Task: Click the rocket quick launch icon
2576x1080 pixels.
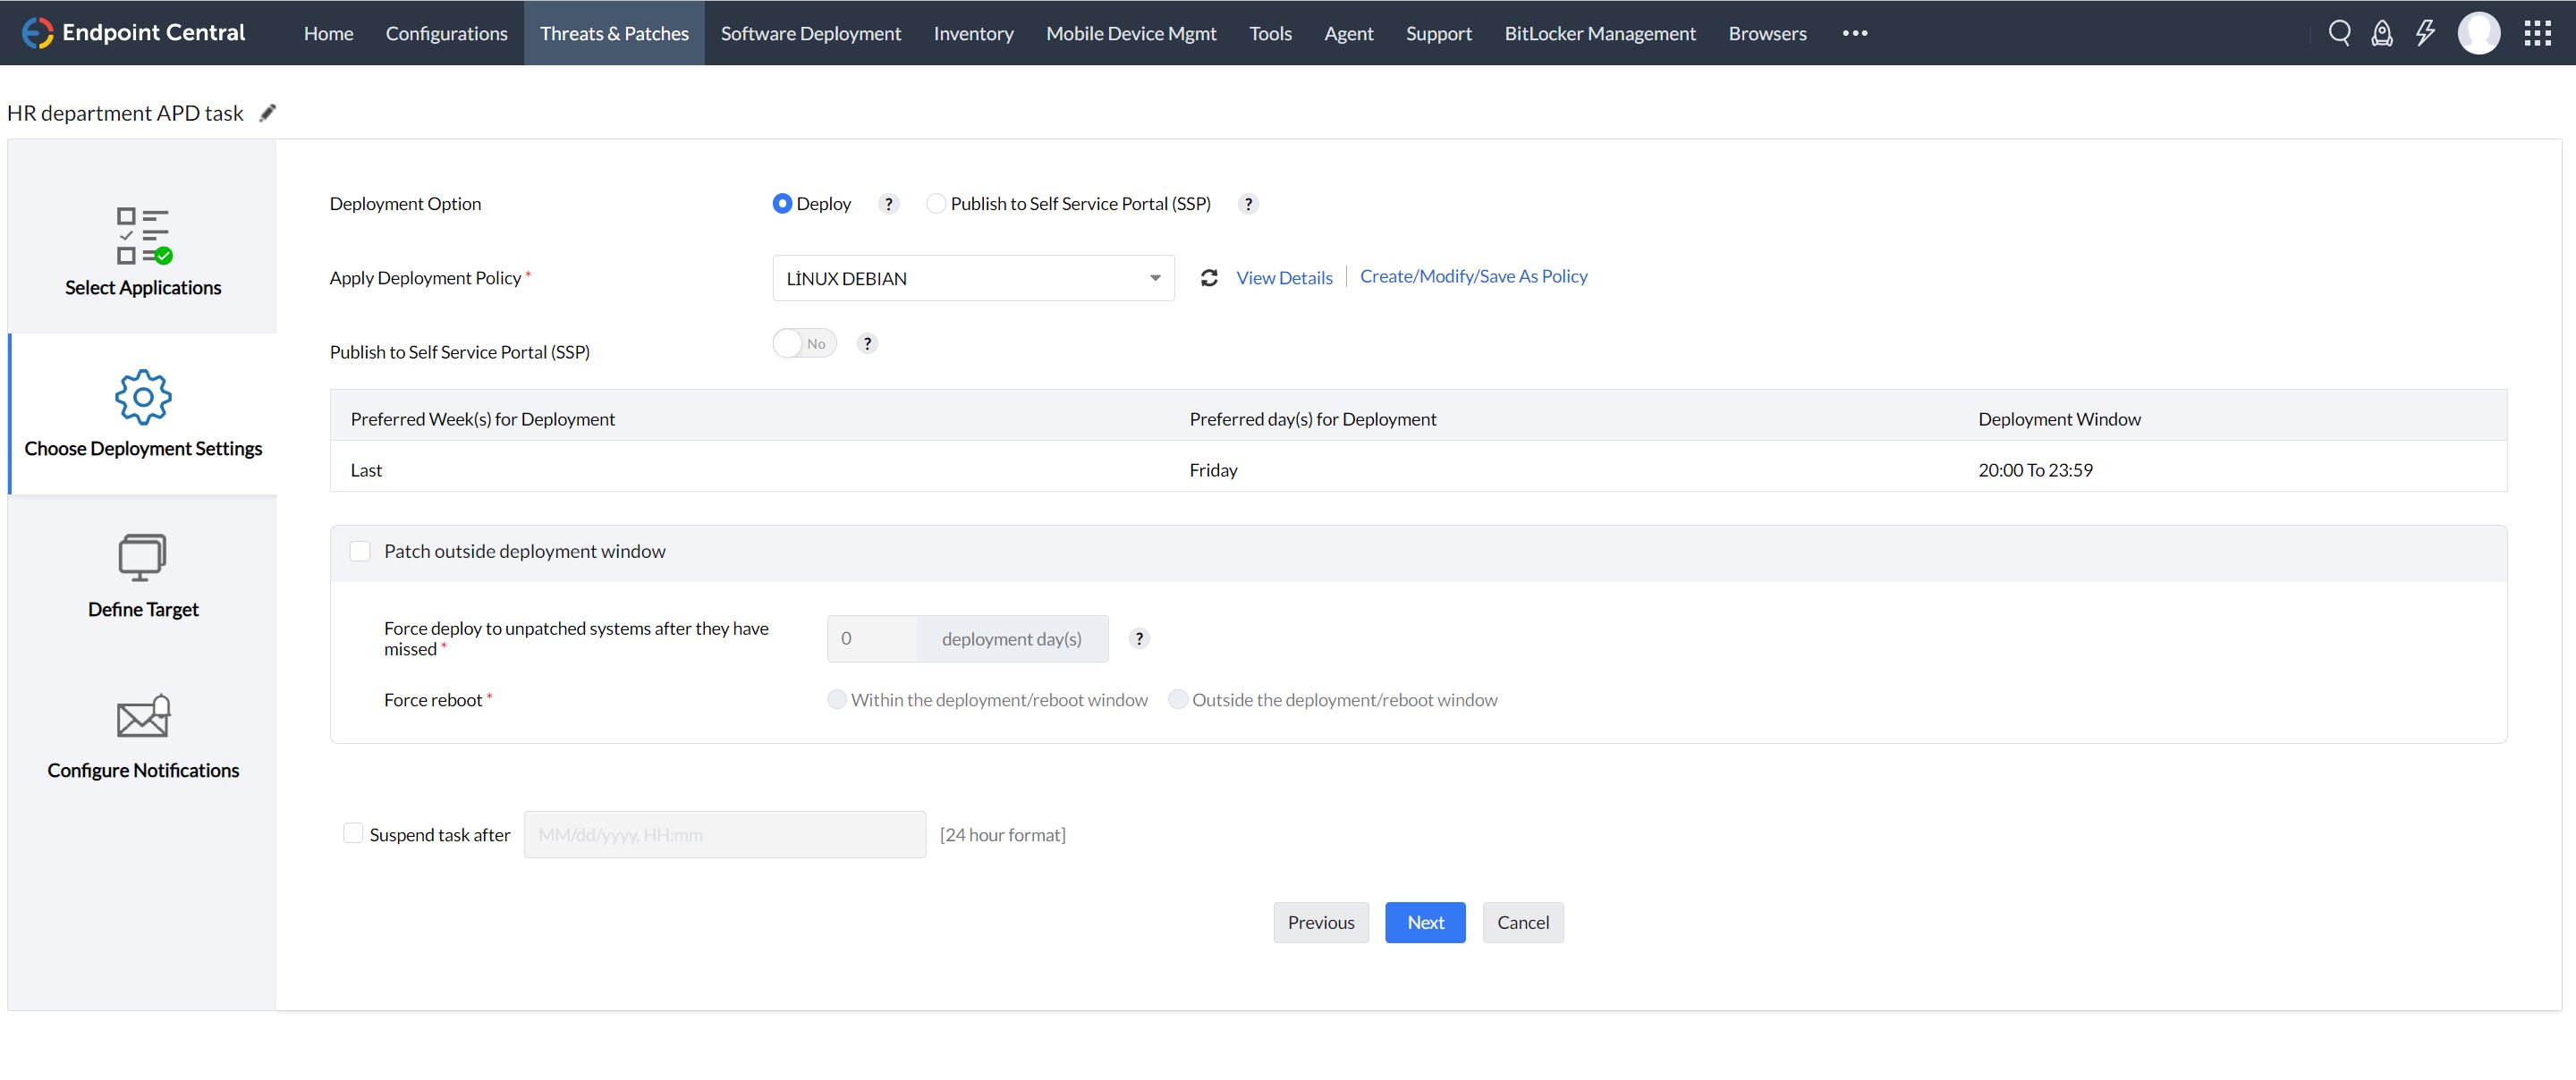Action: click(2382, 33)
